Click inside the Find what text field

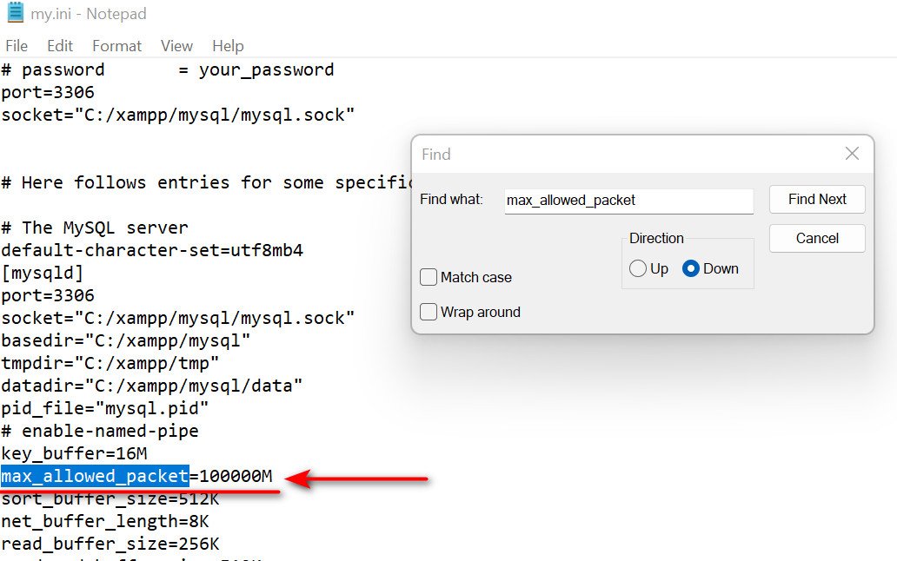[628, 201]
